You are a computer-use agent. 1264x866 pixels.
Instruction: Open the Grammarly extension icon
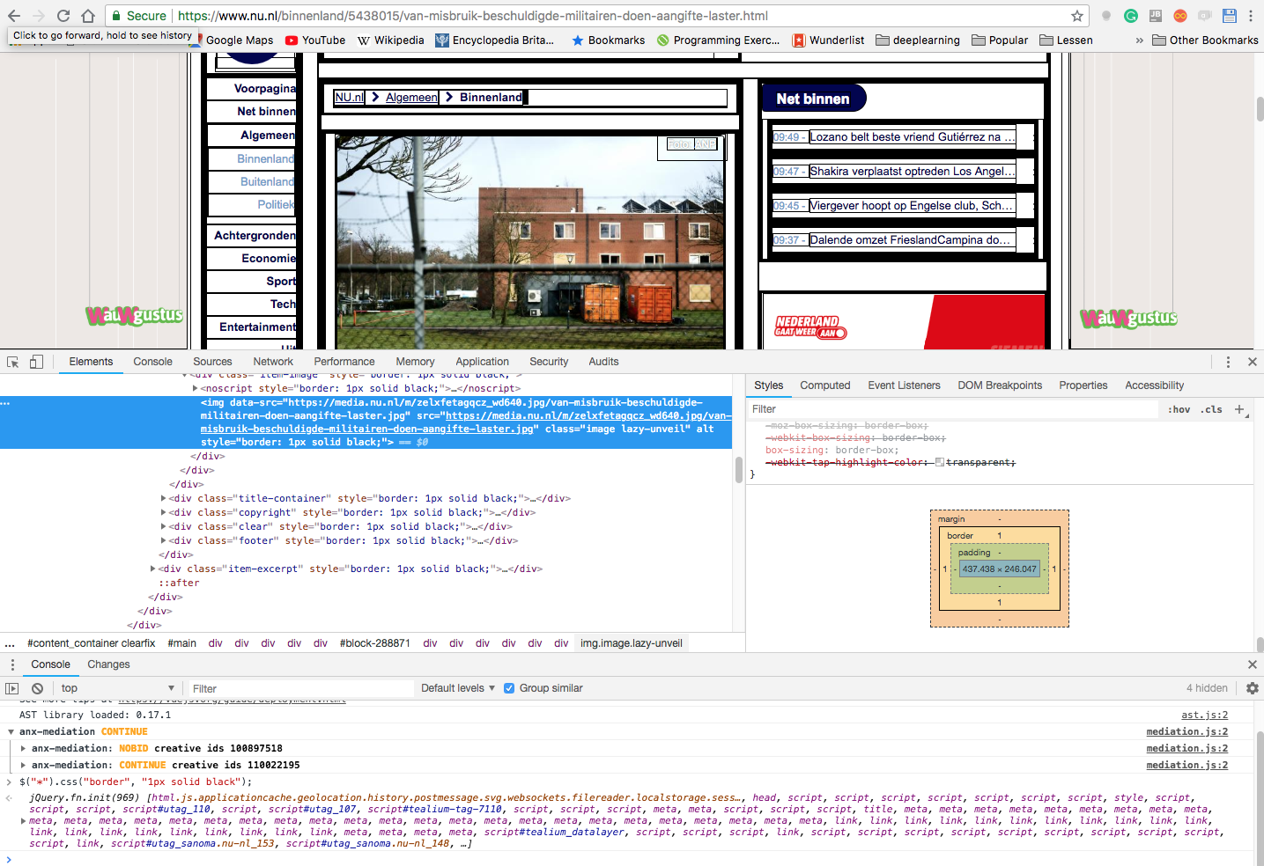[x=1131, y=16]
